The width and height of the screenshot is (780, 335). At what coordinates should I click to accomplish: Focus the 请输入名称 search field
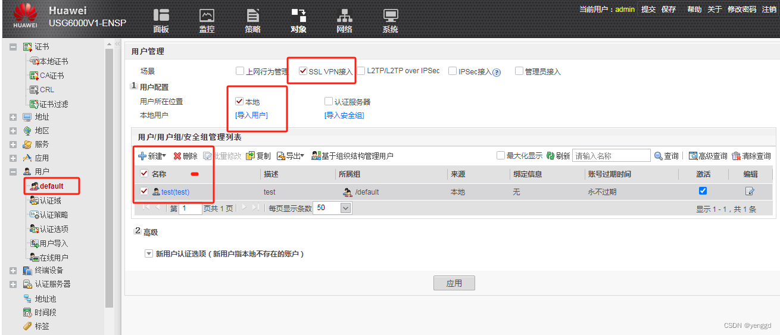pyautogui.click(x=611, y=156)
